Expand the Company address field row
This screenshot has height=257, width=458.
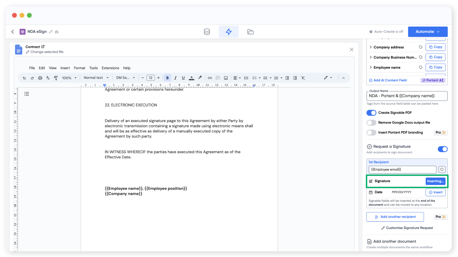pyautogui.click(x=371, y=47)
